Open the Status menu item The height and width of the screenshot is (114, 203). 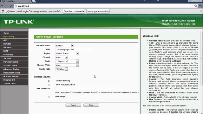(14, 33)
